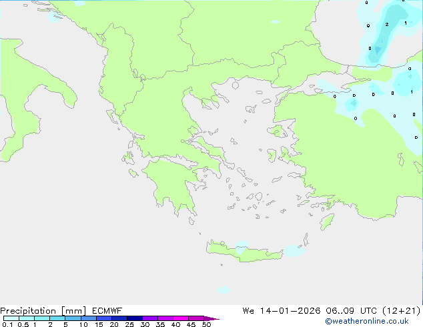Image resolution: width=423 pixels, height=327 pixels.
Task: Click the '0.5' legend scale value
Action: [x=23, y=324]
